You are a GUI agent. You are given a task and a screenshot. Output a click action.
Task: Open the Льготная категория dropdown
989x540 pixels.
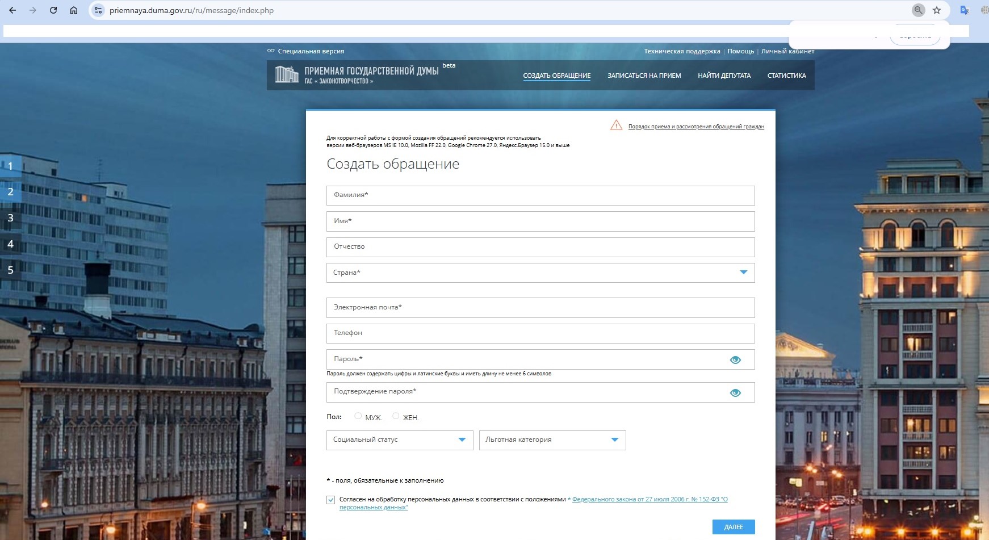552,440
